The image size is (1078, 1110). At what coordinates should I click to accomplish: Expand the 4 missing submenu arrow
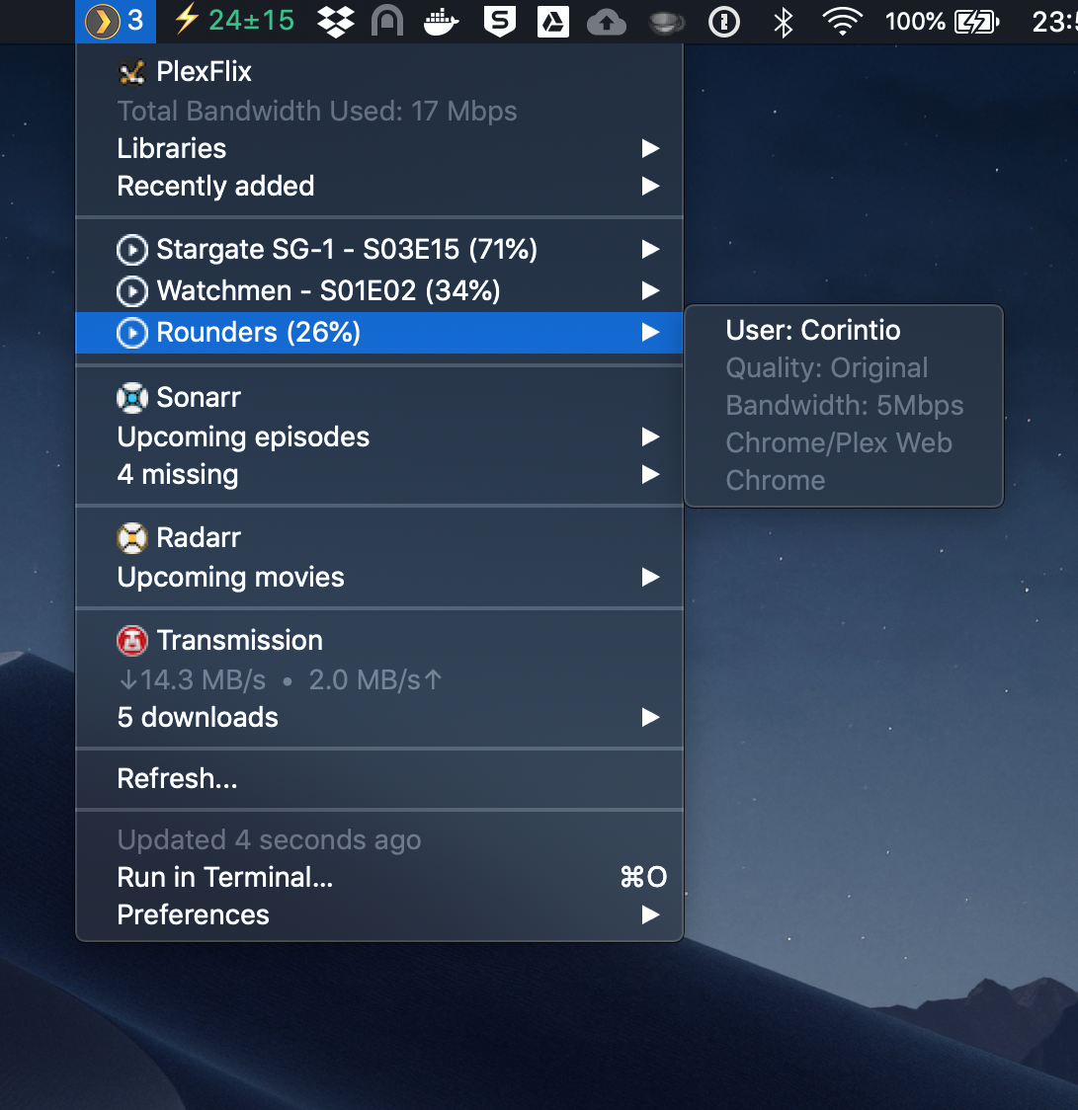click(x=650, y=474)
